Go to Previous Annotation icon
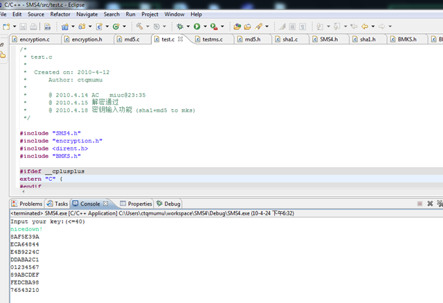Image resolution: width=443 pixels, height=303 pixels. click(337, 26)
